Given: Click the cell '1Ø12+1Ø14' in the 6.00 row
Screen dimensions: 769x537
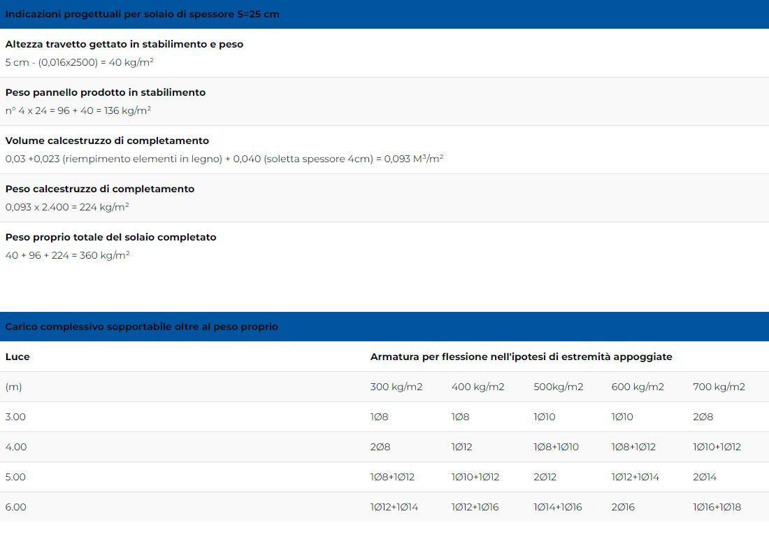Looking at the screenshot, I should click(394, 507).
